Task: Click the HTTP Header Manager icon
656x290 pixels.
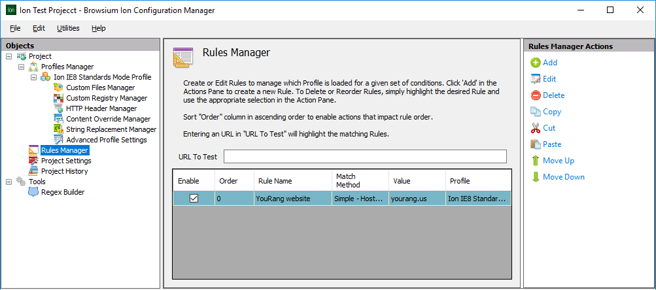Action: 58,108
